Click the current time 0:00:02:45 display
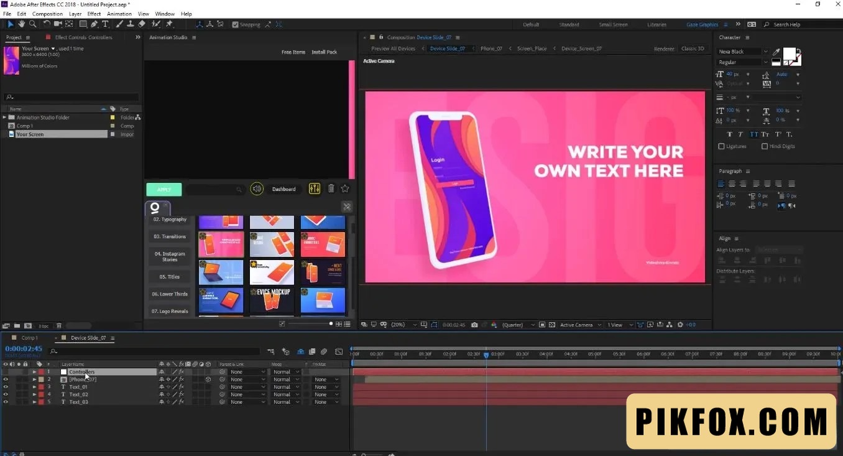 pos(24,349)
